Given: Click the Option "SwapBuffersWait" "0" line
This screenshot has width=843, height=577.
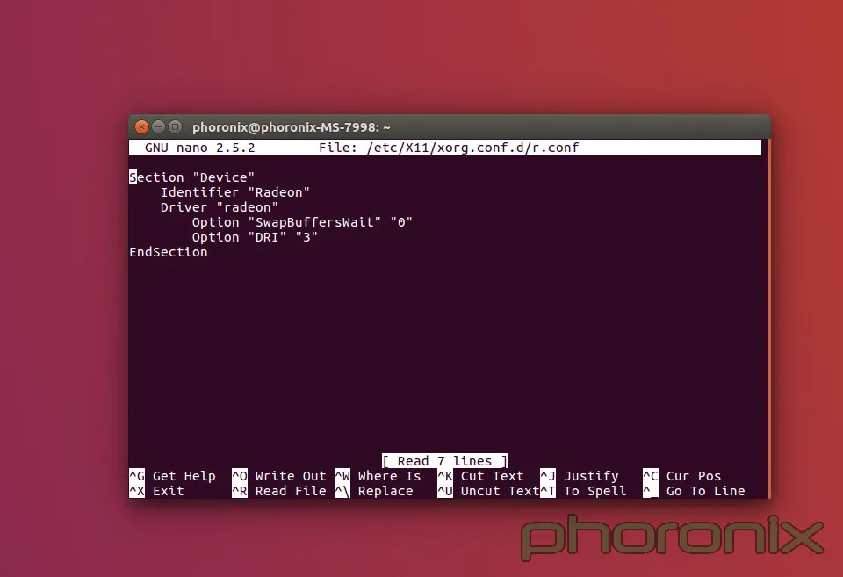Looking at the screenshot, I should [x=302, y=222].
